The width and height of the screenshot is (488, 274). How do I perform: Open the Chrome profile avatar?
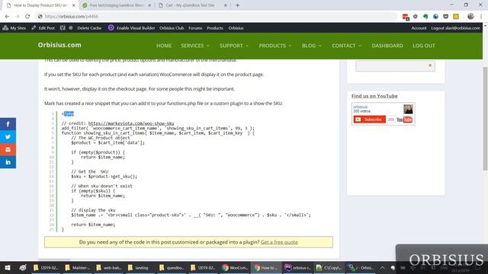click(470, 17)
